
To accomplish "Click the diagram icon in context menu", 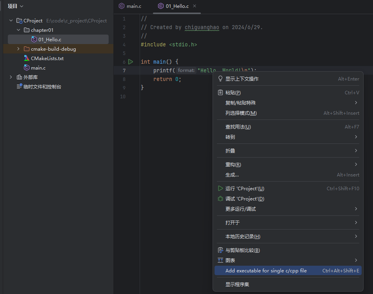I will pyautogui.click(x=220, y=261).
